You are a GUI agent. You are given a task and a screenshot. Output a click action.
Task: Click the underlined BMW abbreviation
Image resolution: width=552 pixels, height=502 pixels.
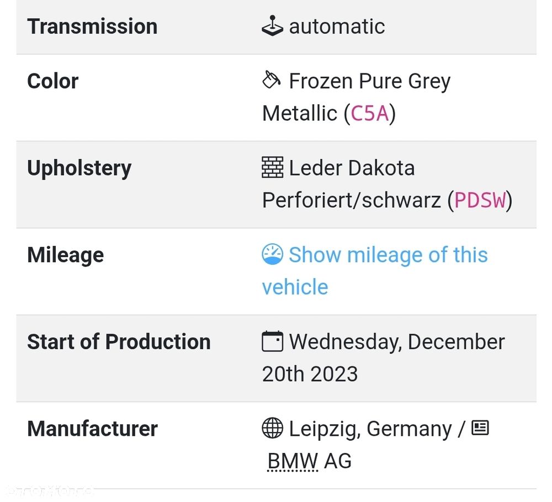[x=293, y=461]
